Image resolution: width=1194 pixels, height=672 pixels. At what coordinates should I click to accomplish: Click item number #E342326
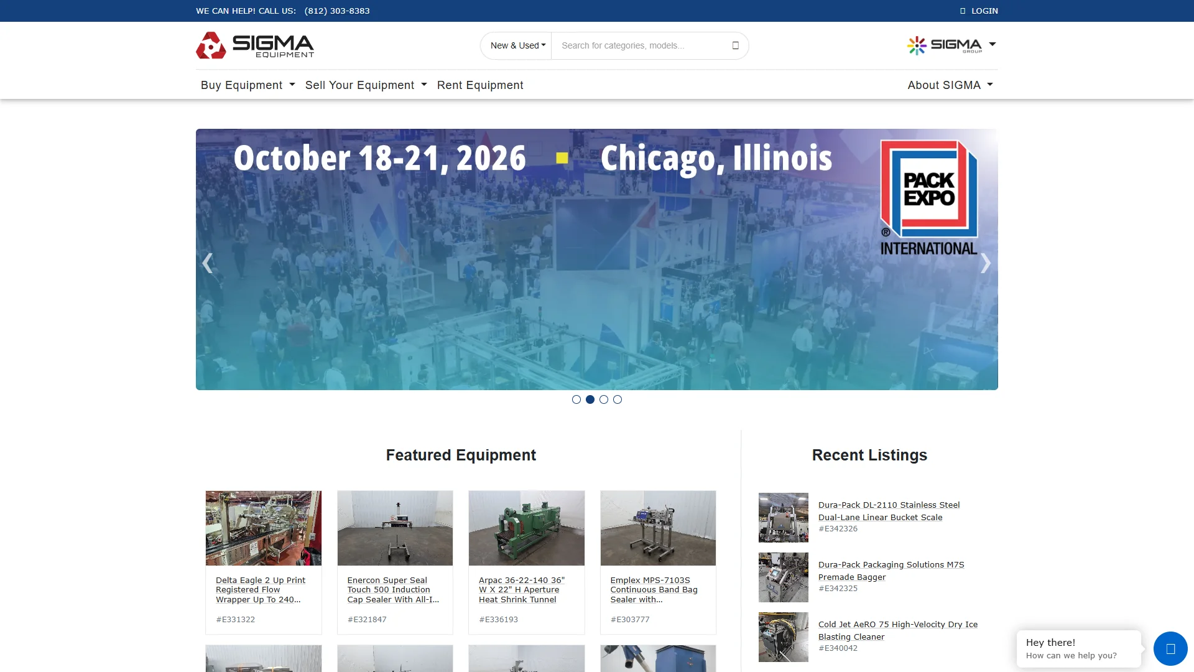[x=838, y=529]
